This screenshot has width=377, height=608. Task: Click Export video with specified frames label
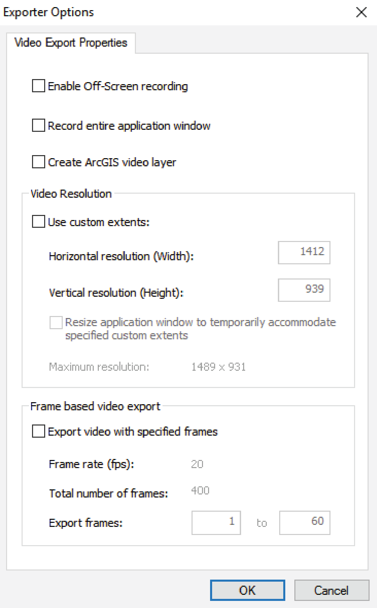click(133, 432)
